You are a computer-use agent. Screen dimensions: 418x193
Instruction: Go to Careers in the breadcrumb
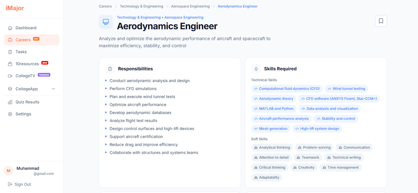click(105, 6)
